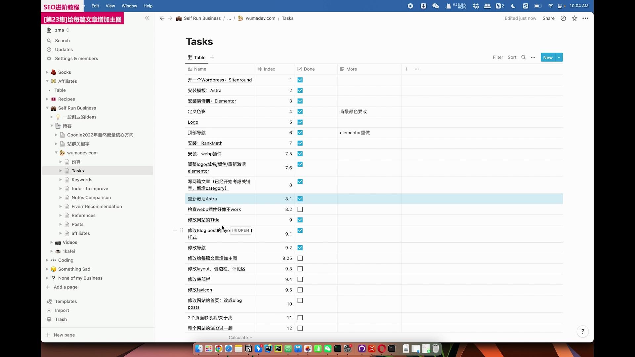Collapse the Self Run Business tree

coord(47,108)
